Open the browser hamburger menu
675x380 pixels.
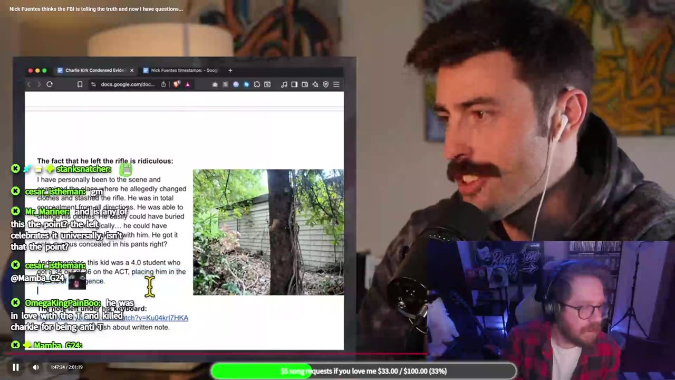(336, 84)
